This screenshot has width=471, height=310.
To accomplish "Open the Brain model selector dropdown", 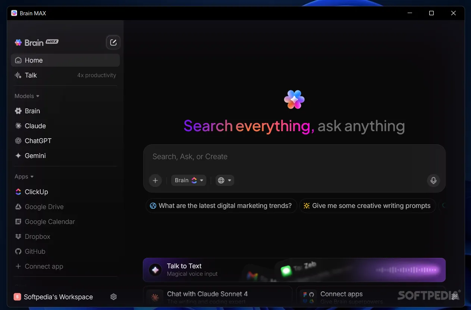I will 189,180.
